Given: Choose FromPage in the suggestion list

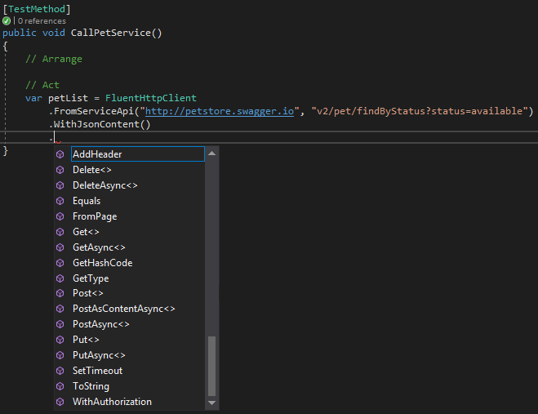Looking at the screenshot, I should [95, 216].
